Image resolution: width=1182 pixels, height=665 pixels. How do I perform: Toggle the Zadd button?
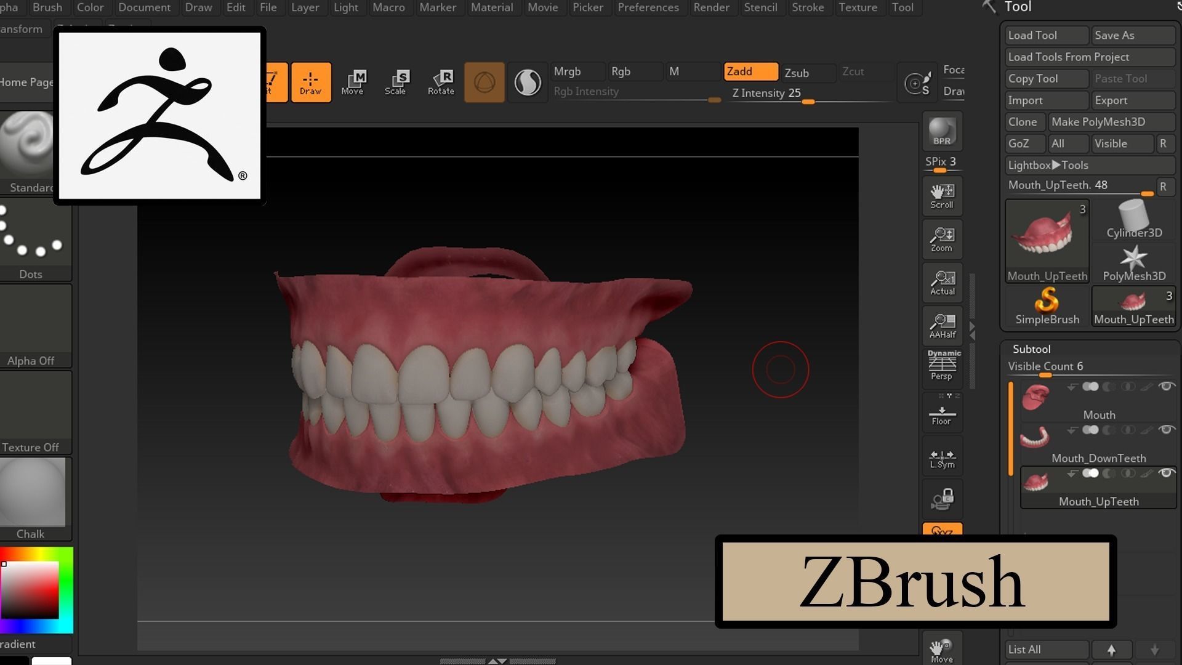click(x=750, y=71)
